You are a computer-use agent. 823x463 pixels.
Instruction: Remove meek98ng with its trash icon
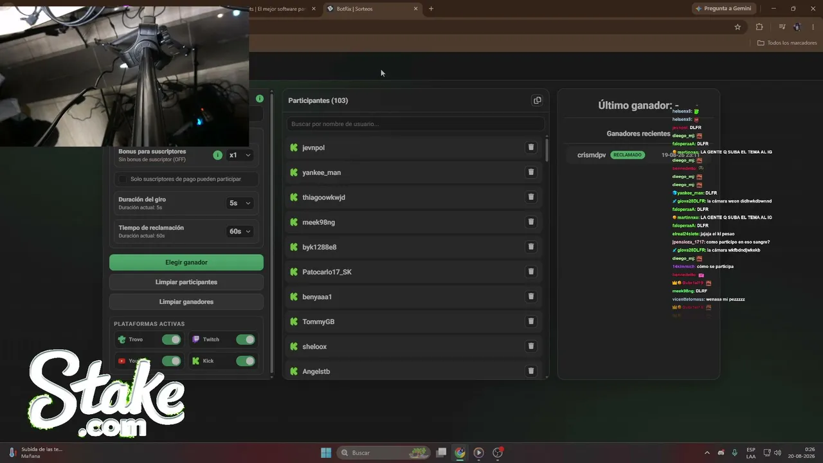[531, 222]
